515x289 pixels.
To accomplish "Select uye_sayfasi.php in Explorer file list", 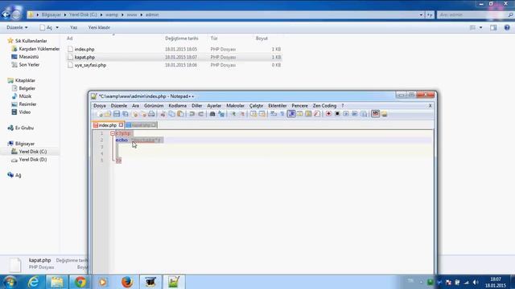I will click(x=90, y=65).
